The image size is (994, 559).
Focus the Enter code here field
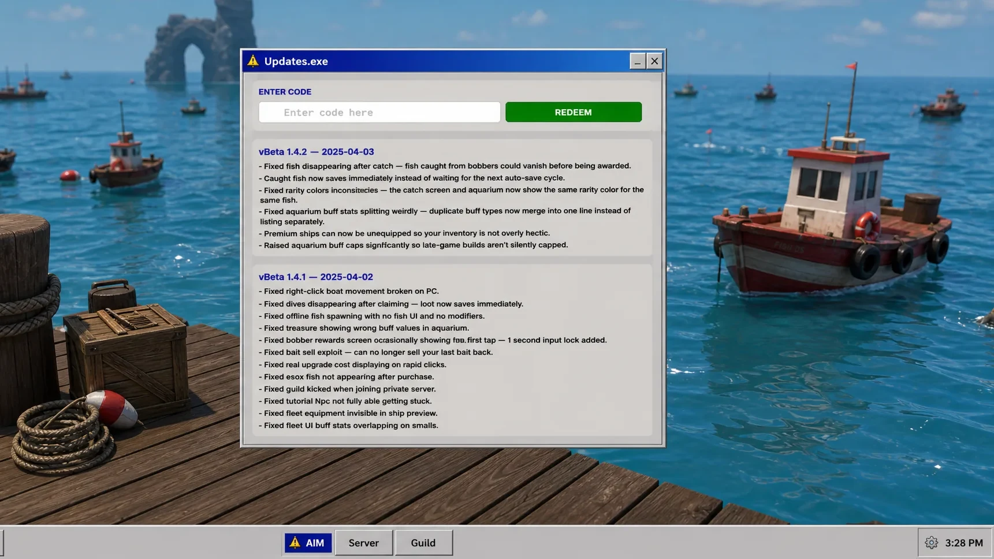pos(379,112)
